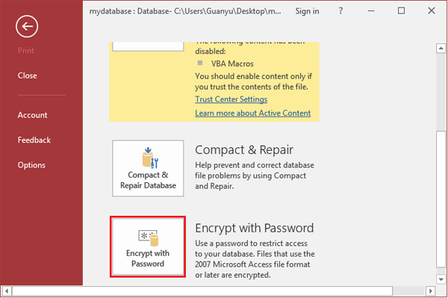Follow Learn more about Active Content link

pyautogui.click(x=252, y=113)
